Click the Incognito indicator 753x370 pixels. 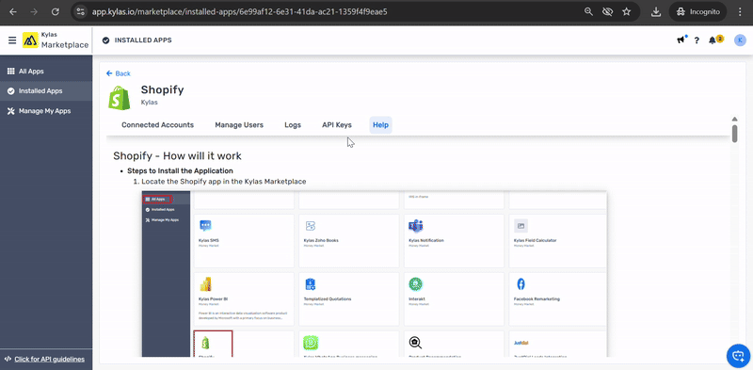pyautogui.click(x=697, y=12)
